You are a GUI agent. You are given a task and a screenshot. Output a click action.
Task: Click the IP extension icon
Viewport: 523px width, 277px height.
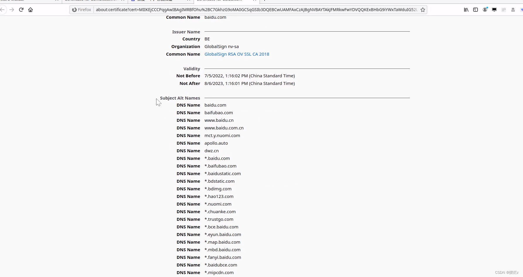pyautogui.click(x=504, y=10)
